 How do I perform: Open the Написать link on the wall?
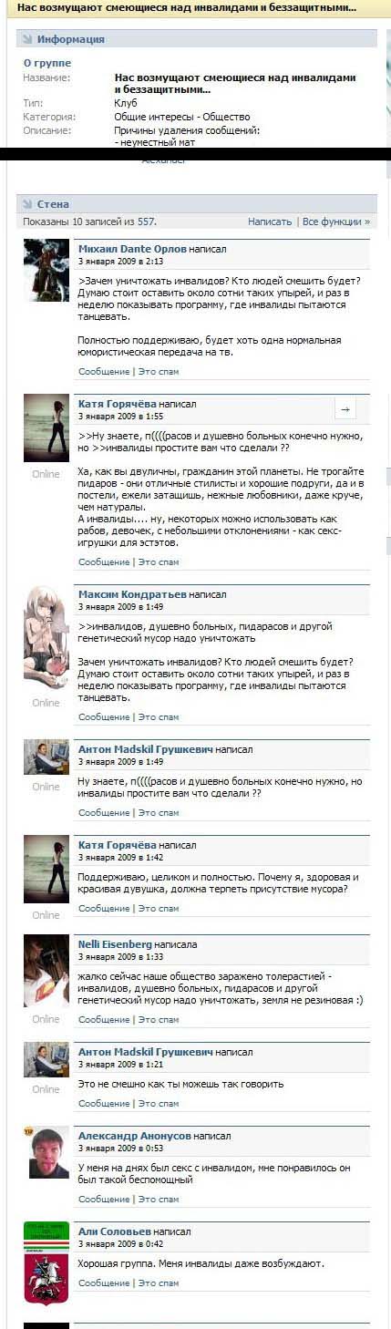tap(270, 221)
